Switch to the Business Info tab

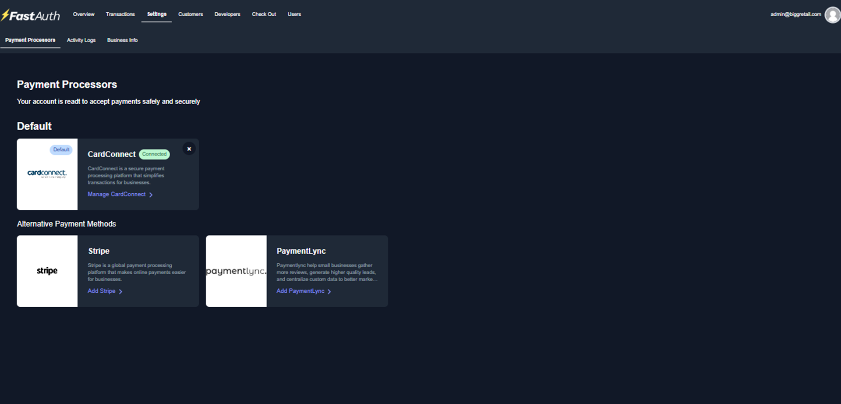tap(122, 40)
